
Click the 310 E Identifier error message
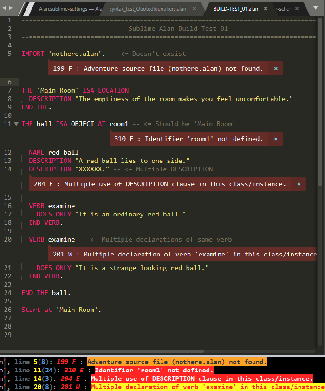(188, 139)
